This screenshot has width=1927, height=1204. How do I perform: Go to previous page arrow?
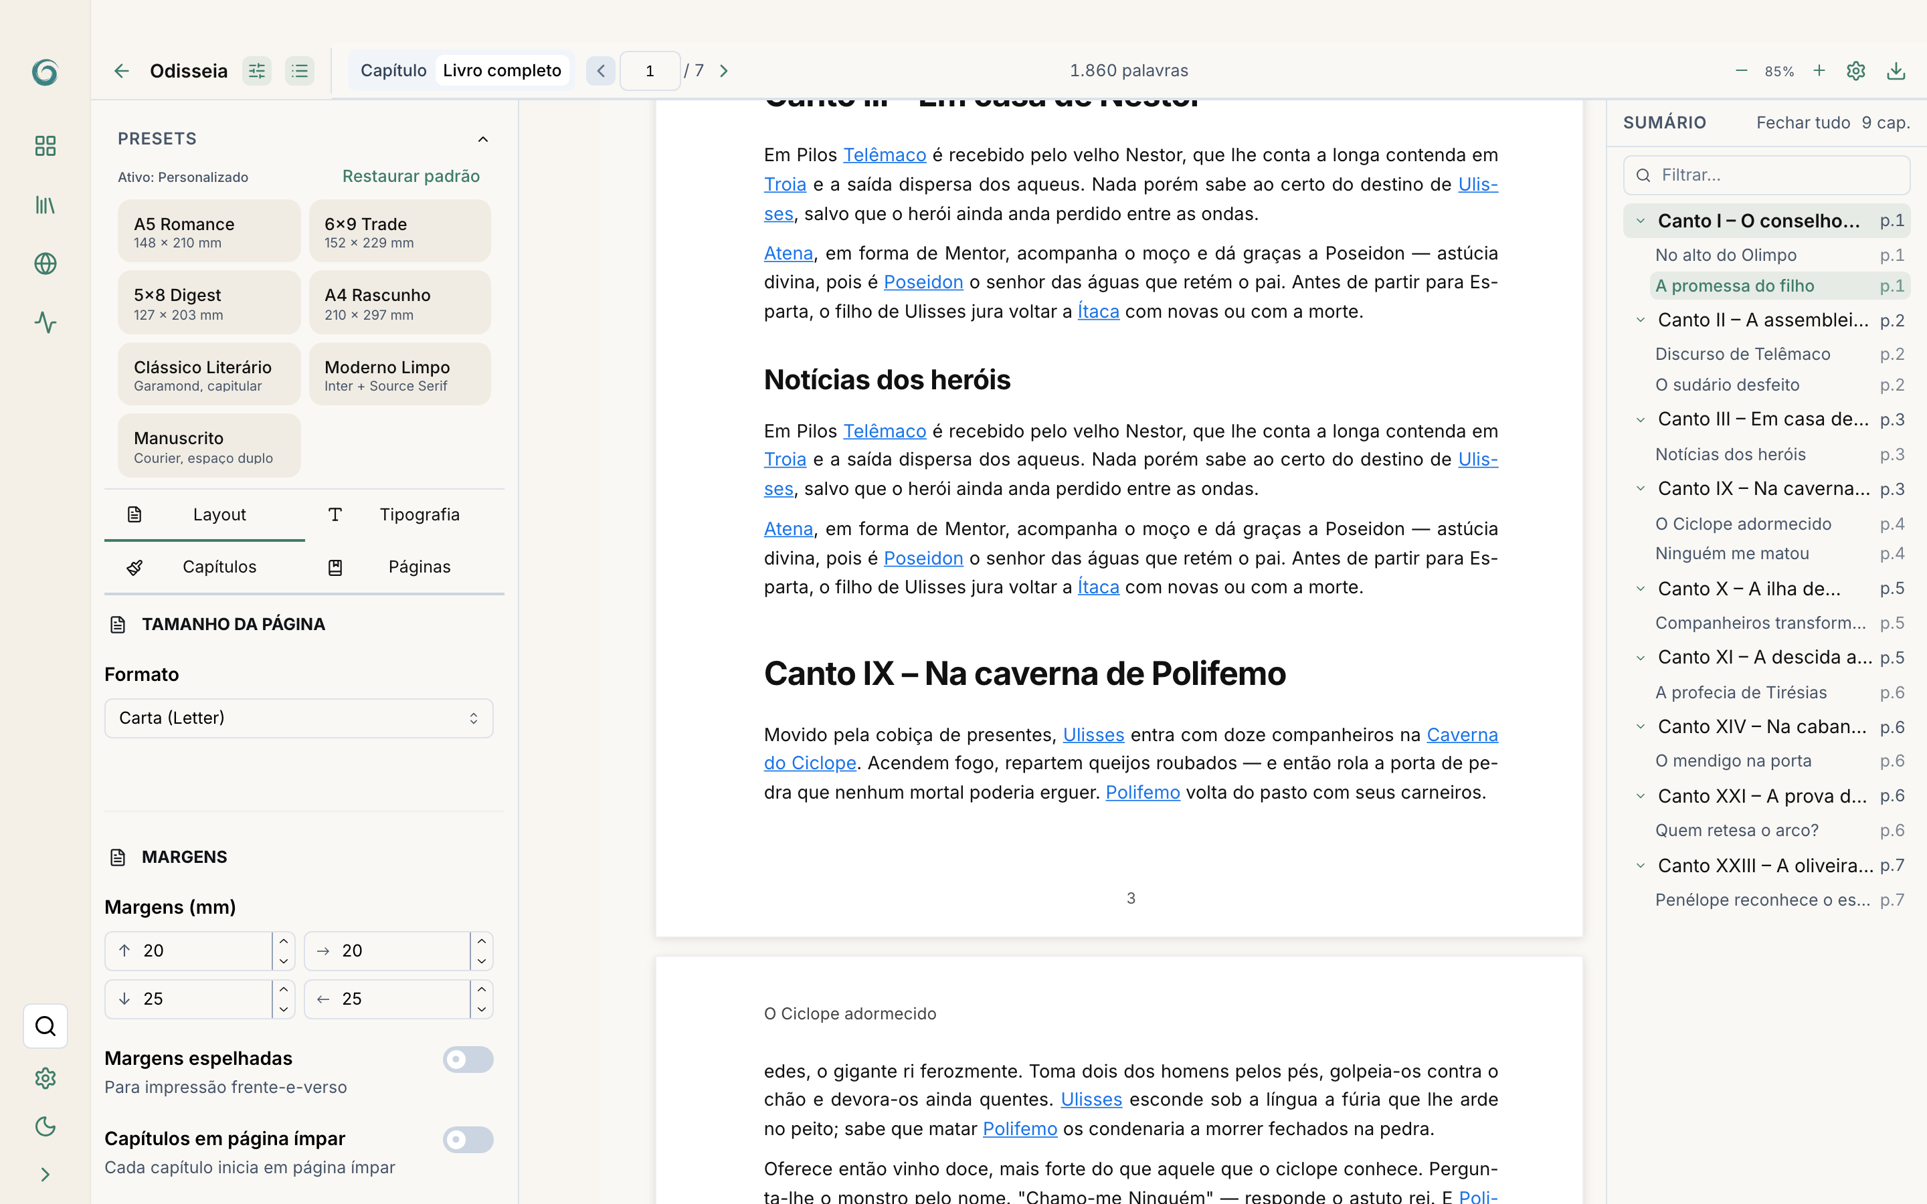[x=602, y=71]
